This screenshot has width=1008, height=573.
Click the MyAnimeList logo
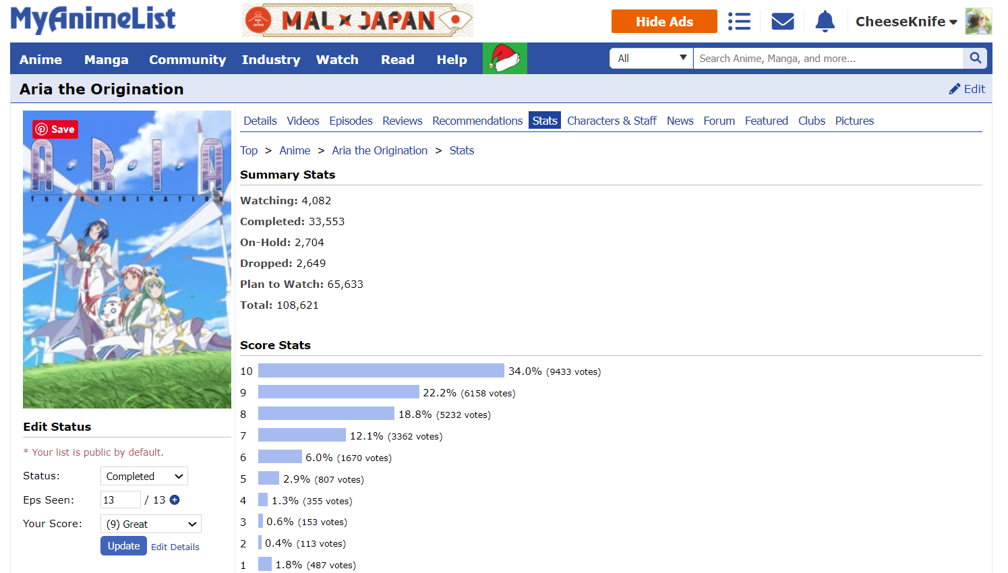(93, 20)
